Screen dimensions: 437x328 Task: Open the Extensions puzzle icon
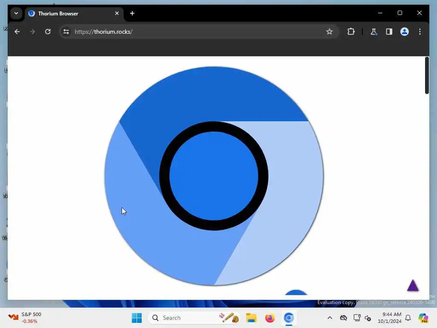tap(351, 32)
